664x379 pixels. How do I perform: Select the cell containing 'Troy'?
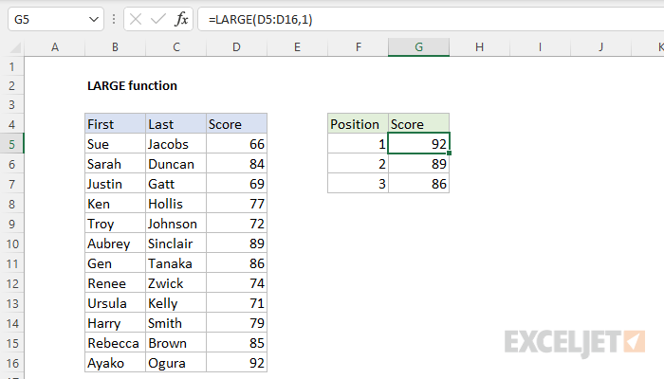(115, 224)
